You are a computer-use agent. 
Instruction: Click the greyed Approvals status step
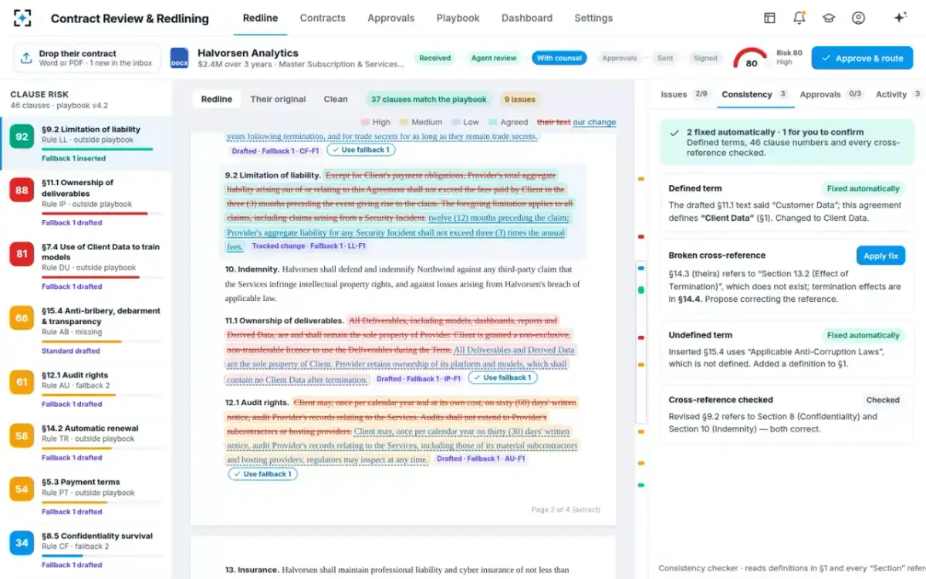pos(620,58)
